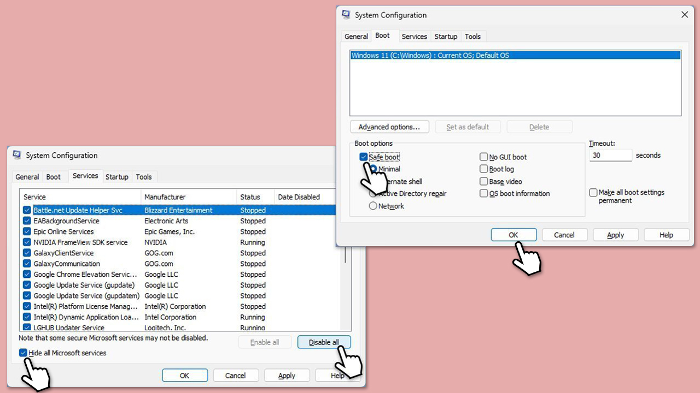Click Cancel in the Services window
The height and width of the screenshot is (393, 700).
(236, 376)
